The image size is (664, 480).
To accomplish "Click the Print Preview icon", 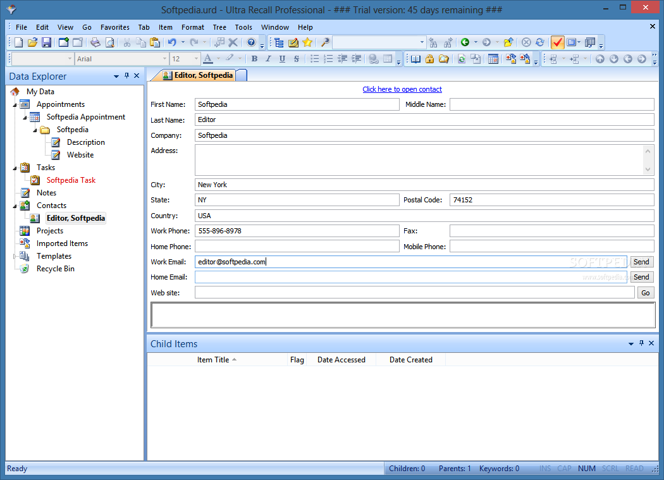I will click(109, 42).
